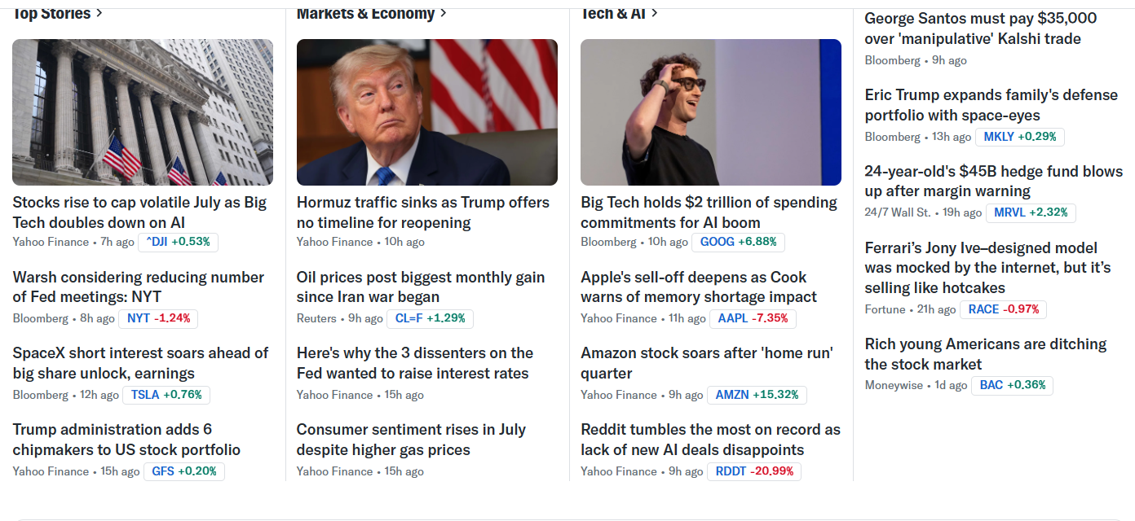Select the ^DJI +0.53% ticker chip
Image resolution: width=1135 pixels, height=521 pixels.
pyautogui.click(x=178, y=242)
